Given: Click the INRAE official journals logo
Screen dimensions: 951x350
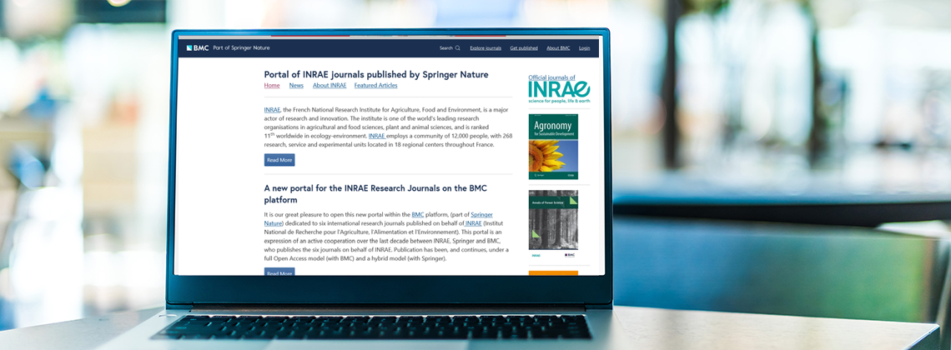Looking at the screenshot, I should point(559,90).
